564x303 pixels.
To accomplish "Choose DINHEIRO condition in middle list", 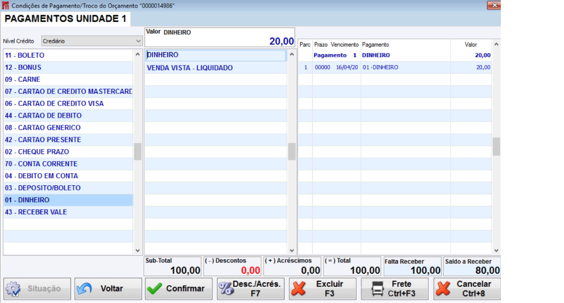I will point(216,55).
